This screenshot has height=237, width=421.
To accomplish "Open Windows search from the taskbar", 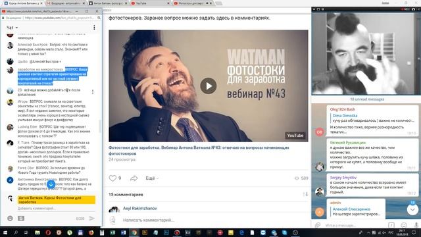I will click(x=16, y=232).
